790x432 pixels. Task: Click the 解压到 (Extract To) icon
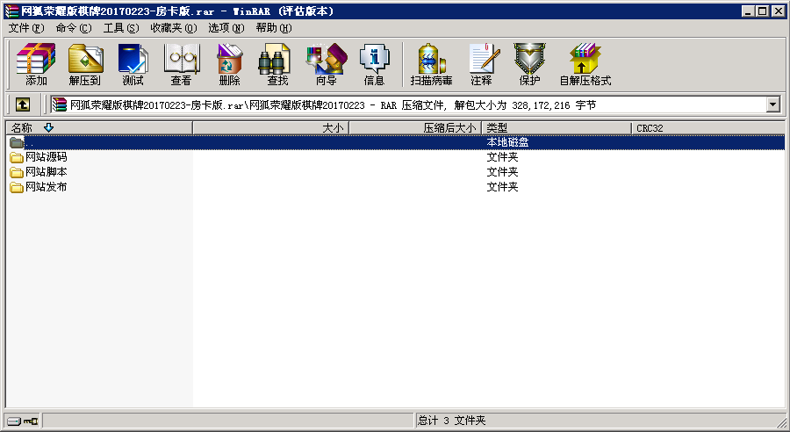pos(84,65)
